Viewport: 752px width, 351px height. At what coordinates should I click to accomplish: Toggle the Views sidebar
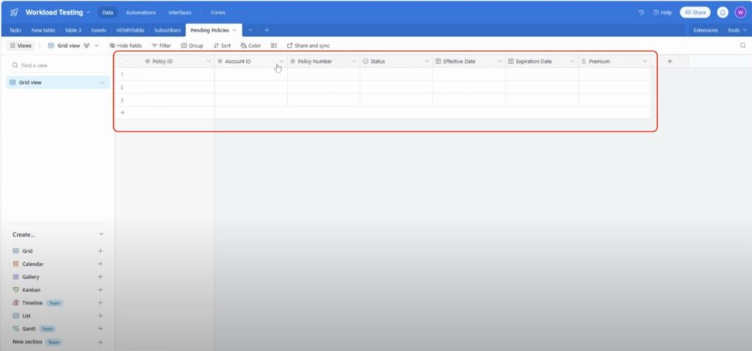coord(21,46)
